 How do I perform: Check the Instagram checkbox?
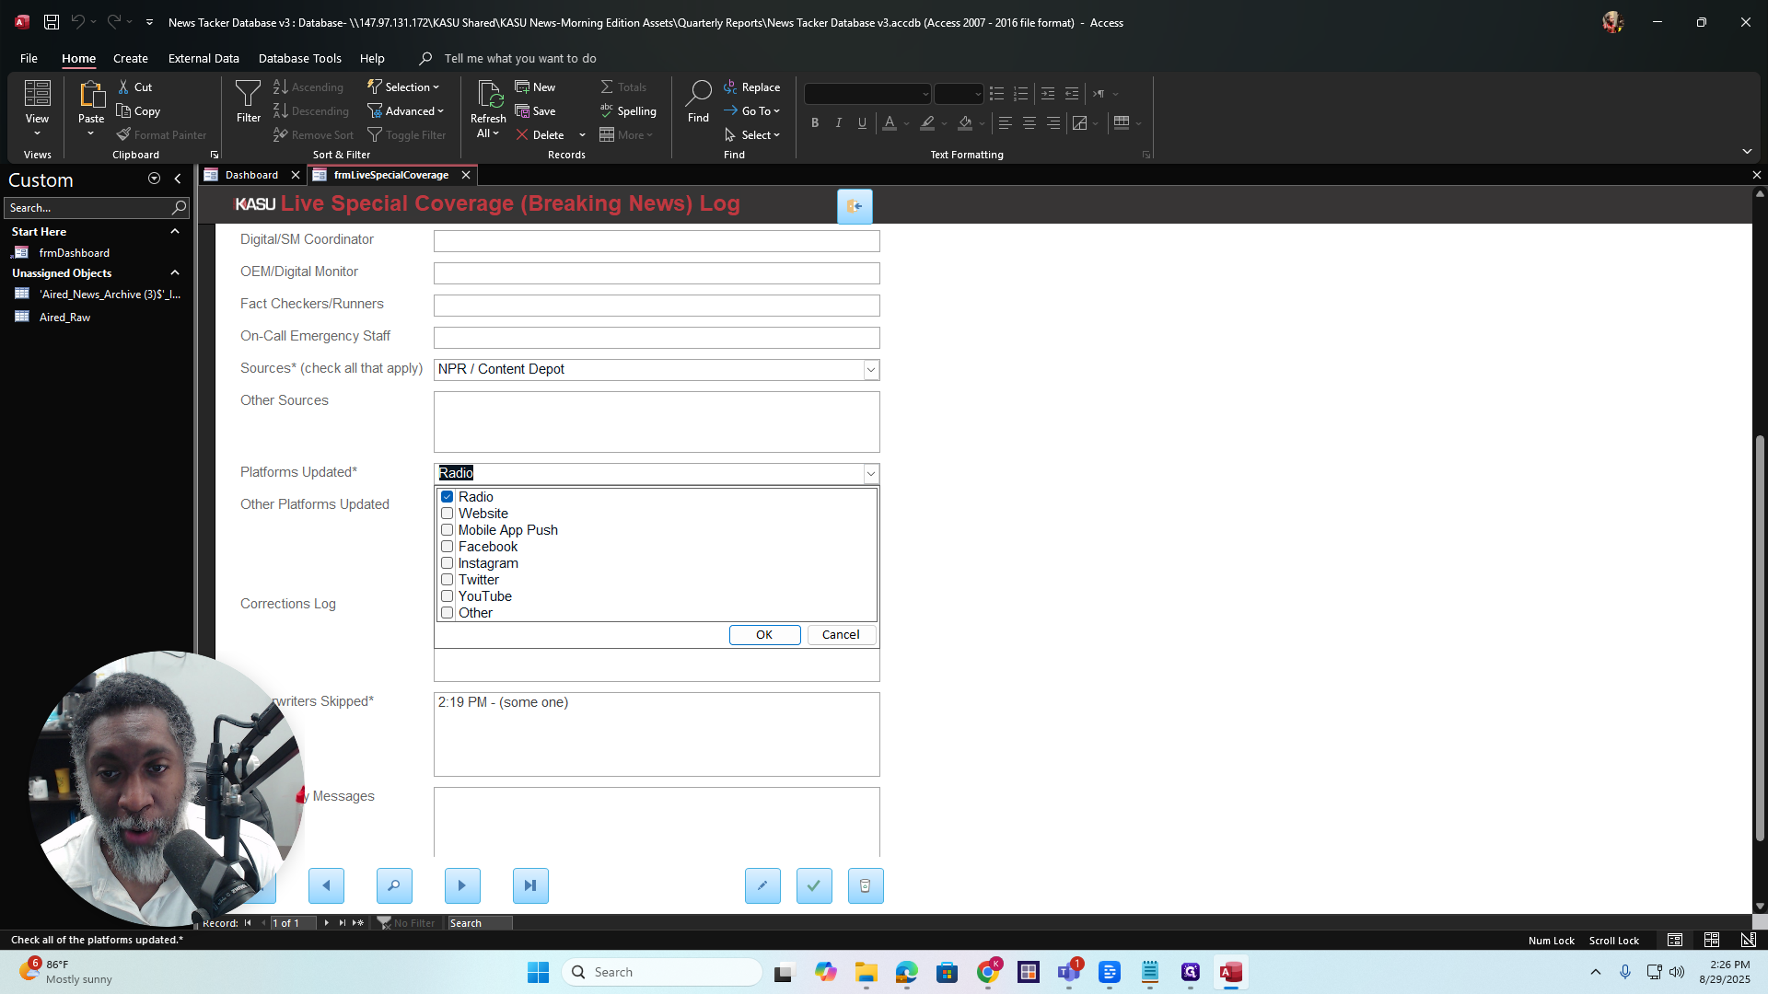[447, 563]
